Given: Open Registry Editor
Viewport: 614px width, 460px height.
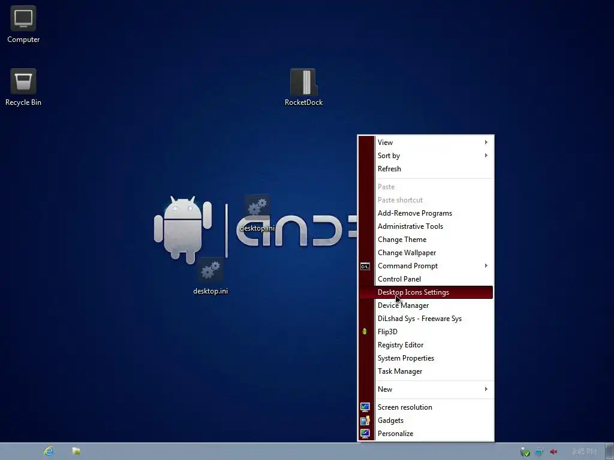Looking at the screenshot, I should click(426, 345).
